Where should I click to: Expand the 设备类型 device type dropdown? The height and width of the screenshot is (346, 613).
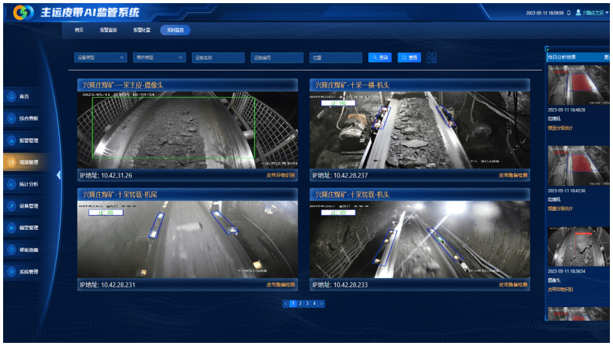pyautogui.click(x=100, y=57)
